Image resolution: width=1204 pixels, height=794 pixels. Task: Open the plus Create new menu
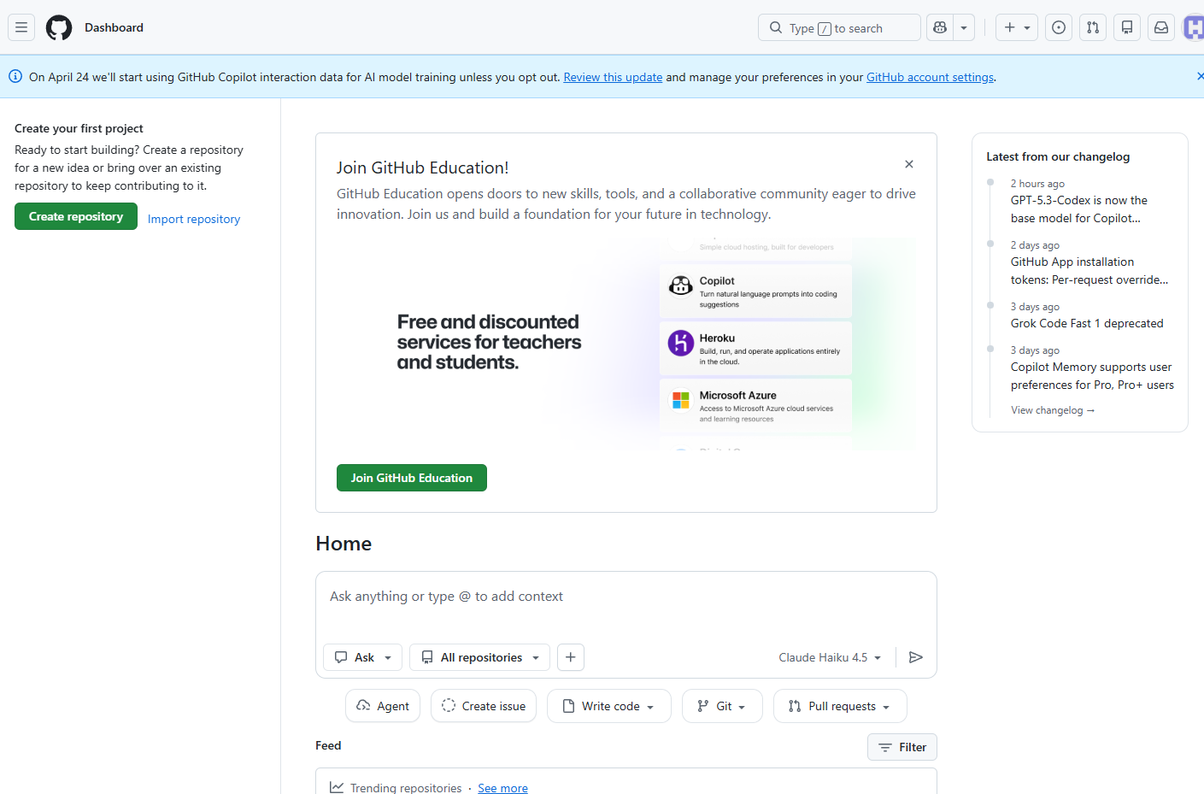click(x=1017, y=27)
